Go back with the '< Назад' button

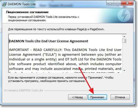[78, 97]
